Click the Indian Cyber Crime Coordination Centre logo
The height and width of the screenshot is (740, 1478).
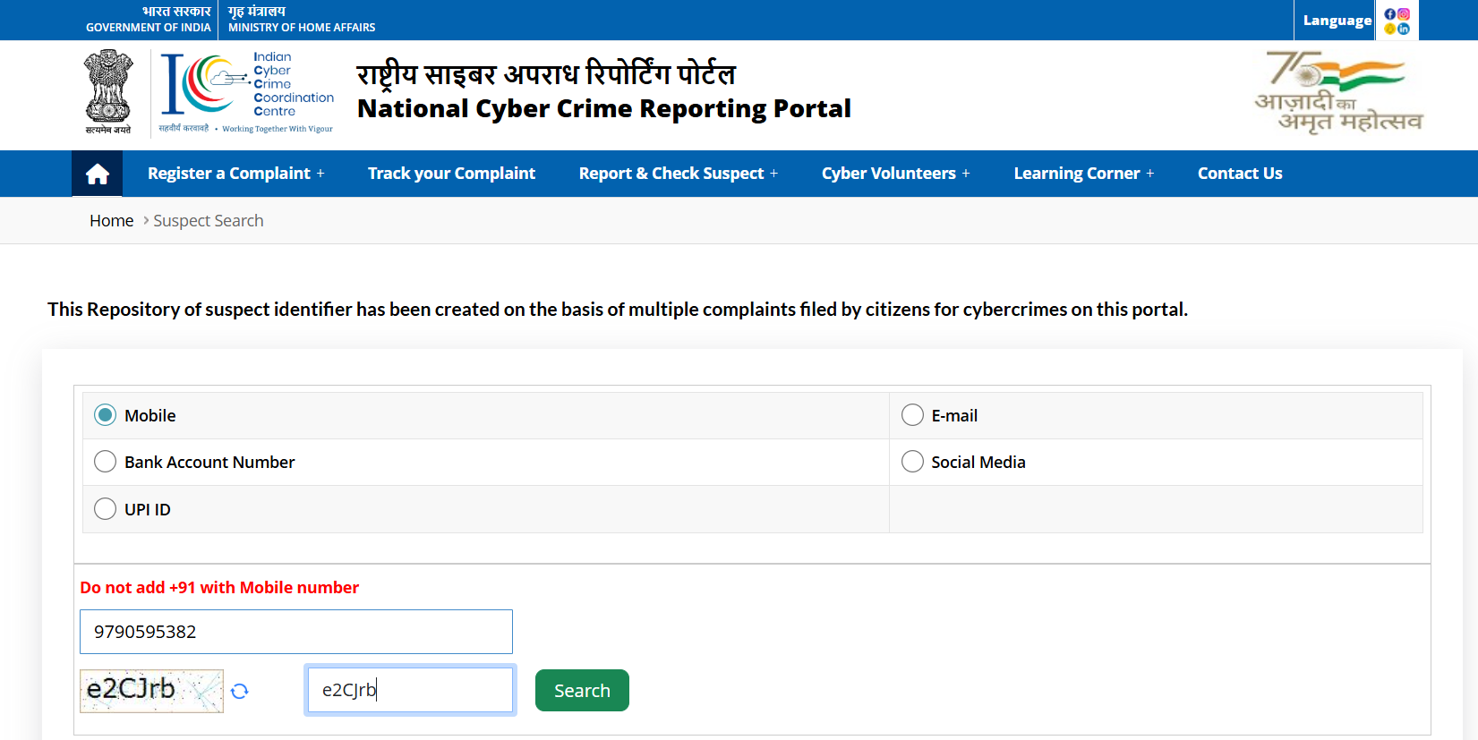246,93
